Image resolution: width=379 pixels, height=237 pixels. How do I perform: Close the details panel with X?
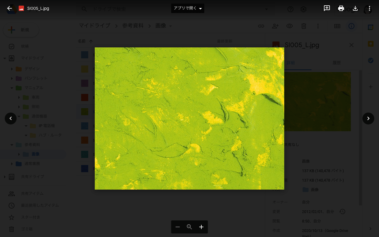[x=351, y=45]
